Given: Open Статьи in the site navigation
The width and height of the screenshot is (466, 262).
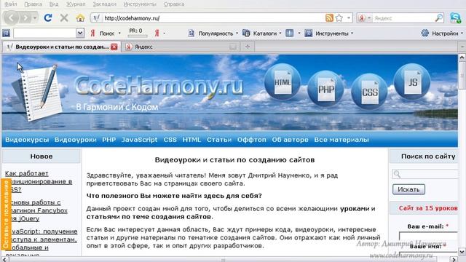Looking at the screenshot, I should [x=219, y=140].
